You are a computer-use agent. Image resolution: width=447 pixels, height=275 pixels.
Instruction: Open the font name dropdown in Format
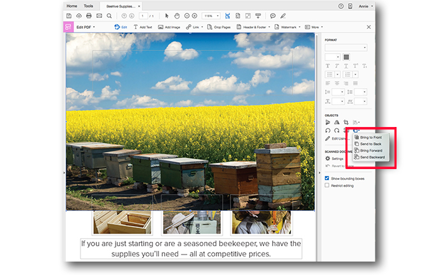point(345,48)
